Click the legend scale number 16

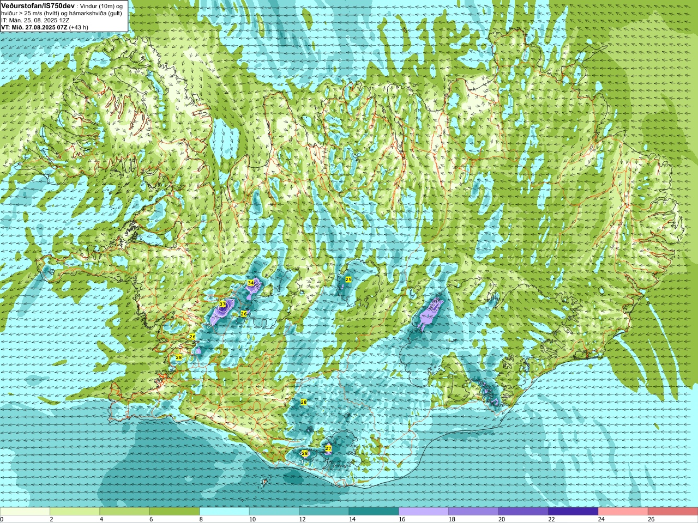pyautogui.click(x=401, y=519)
